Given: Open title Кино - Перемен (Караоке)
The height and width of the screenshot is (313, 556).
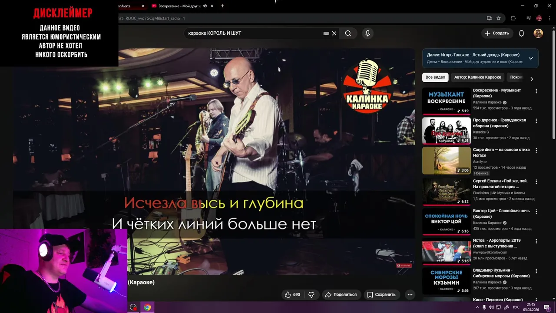Looking at the screenshot, I should click(498, 300).
